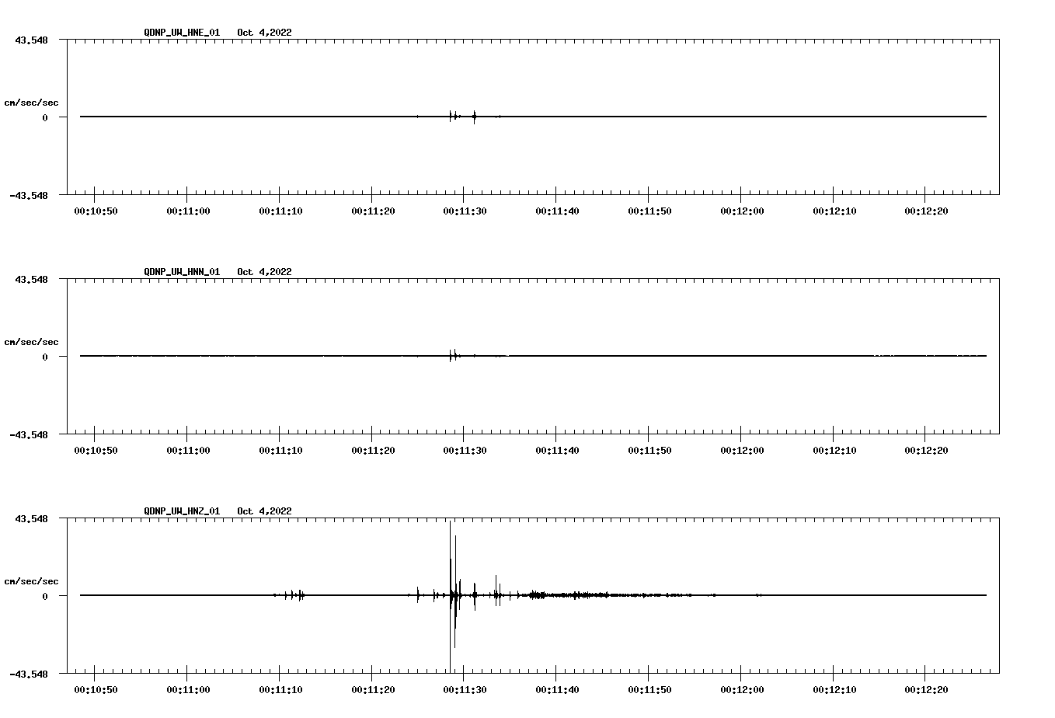Click the 00:12:10 time label under HNN plot
Viewport: 1055px width, 718px height.
[835, 451]
